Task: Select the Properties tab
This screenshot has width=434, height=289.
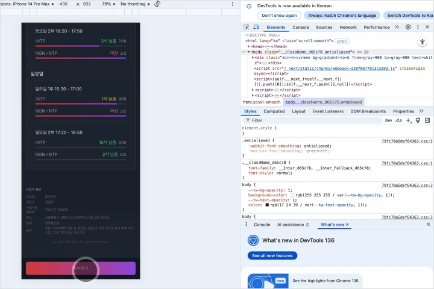Action: point(403,111)
